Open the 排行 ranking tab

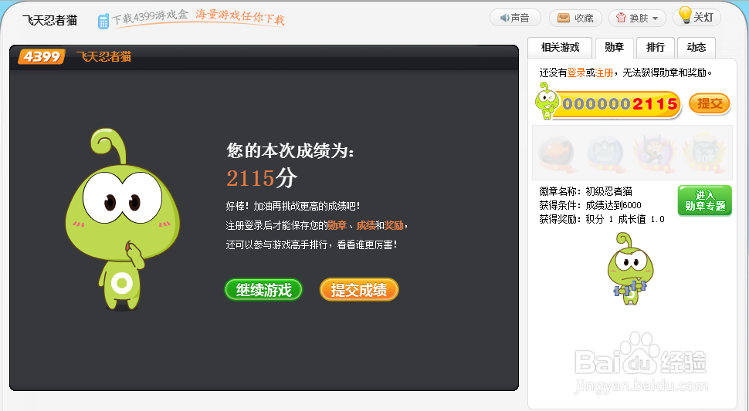(x=655, y=48)
